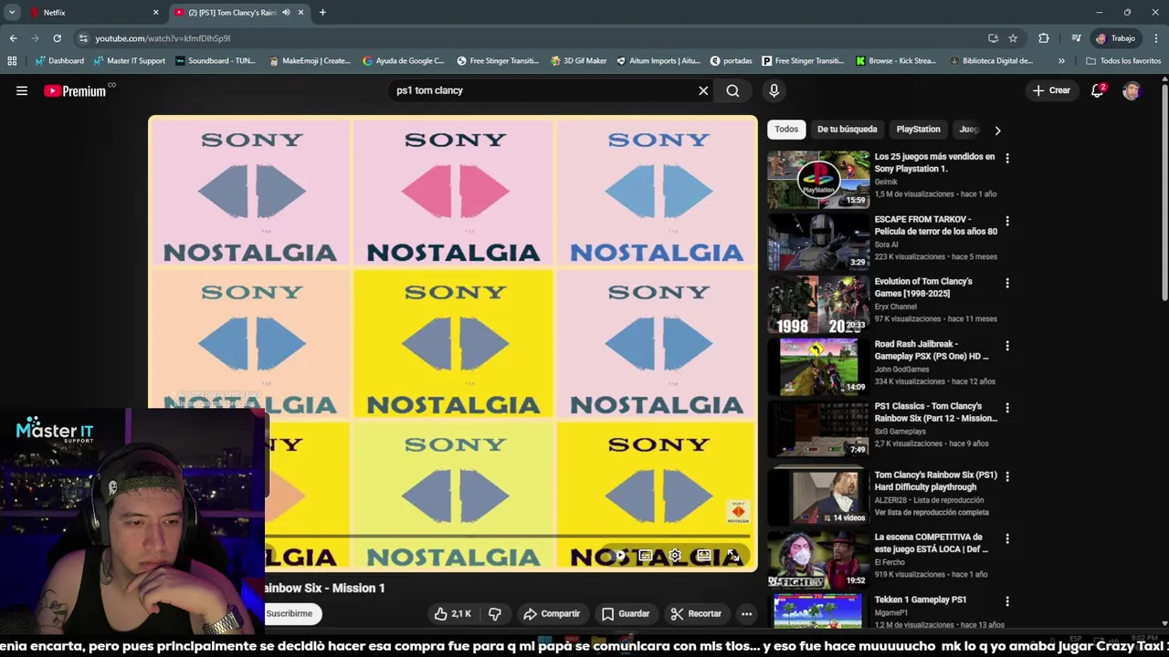Open media controls icon in toolbar
The height and width of the screenshot is (657, 1169).
click(x=1076, y=38)
